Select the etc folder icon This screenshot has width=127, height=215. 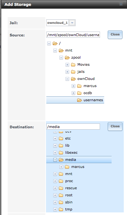click(61, 139)
